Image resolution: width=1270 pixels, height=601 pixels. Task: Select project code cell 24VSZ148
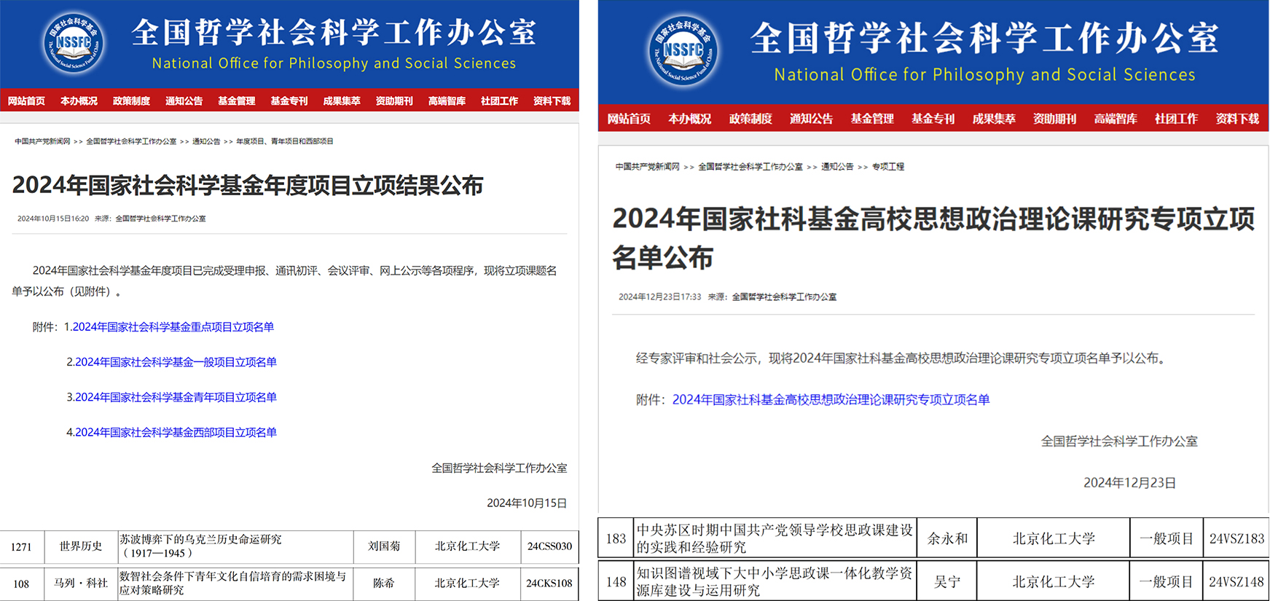click(1236, 581)
